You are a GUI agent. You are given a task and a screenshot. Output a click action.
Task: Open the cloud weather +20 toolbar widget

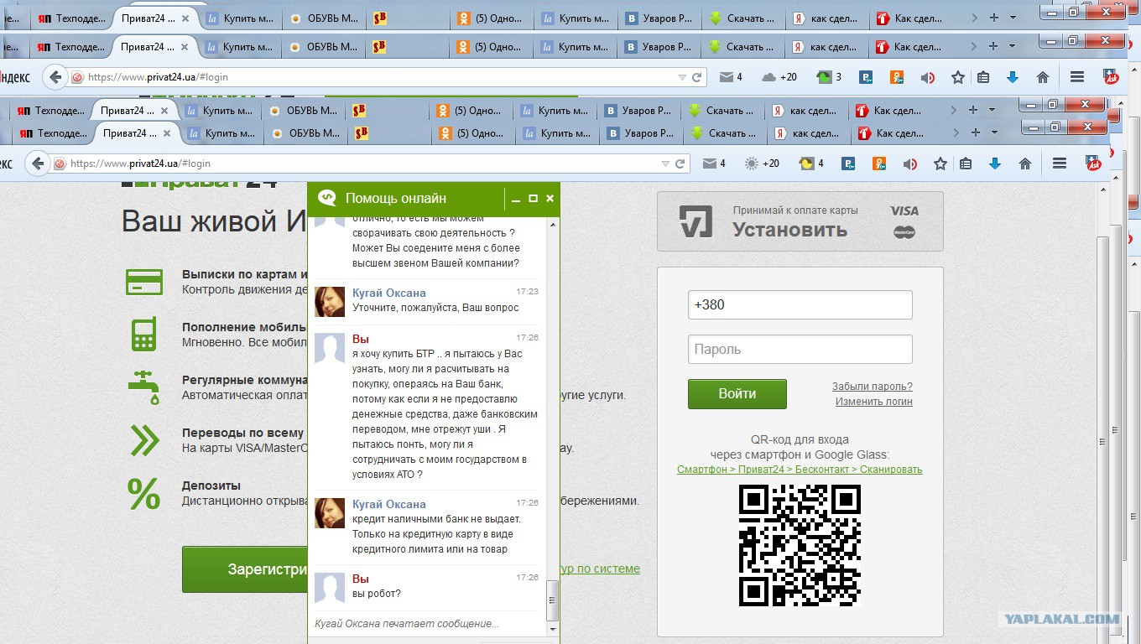779,77
